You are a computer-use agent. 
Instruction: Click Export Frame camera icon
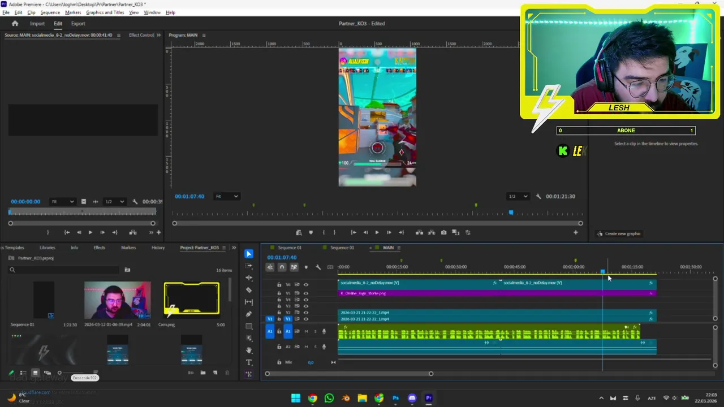pyautogui.click(x=443, y=232)
